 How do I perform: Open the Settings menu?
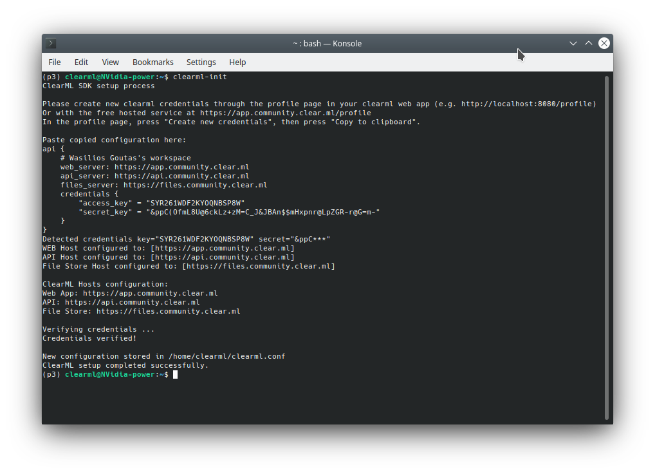click(x=201, y=62)
